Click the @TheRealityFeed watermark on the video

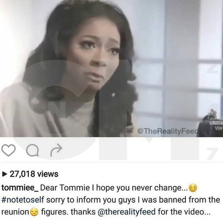(x=168, y=131)
